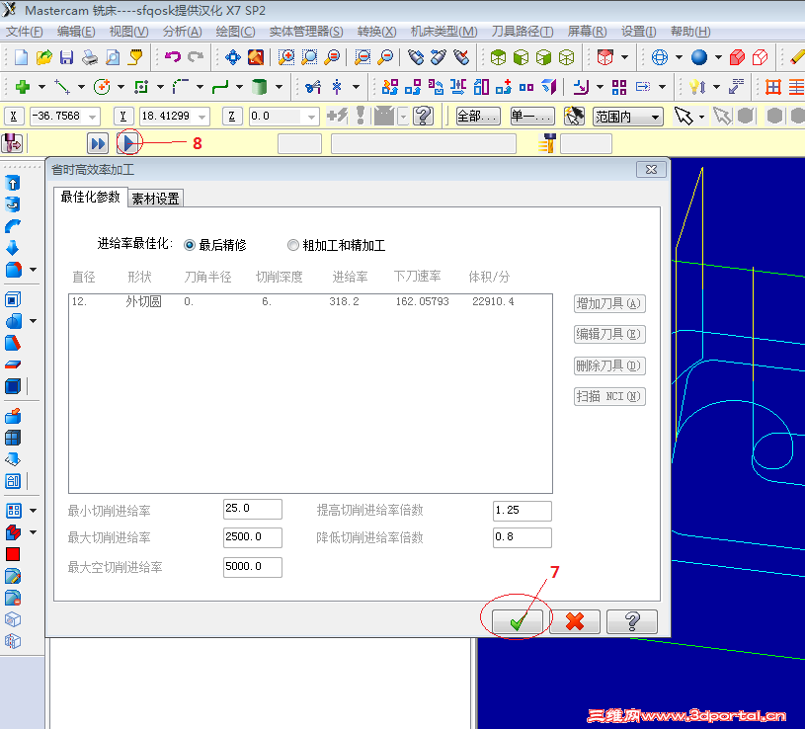The image size is (805, 729).
Task: Click the blue down arrow sidebar icon
Action: 12,248
